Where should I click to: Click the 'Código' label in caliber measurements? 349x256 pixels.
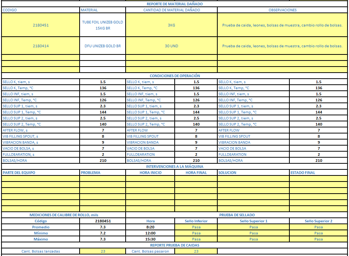(40, 221)
